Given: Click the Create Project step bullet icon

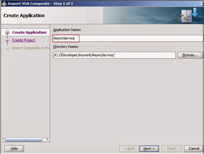Looking at the screenshot, I should (x=7, y=40).
